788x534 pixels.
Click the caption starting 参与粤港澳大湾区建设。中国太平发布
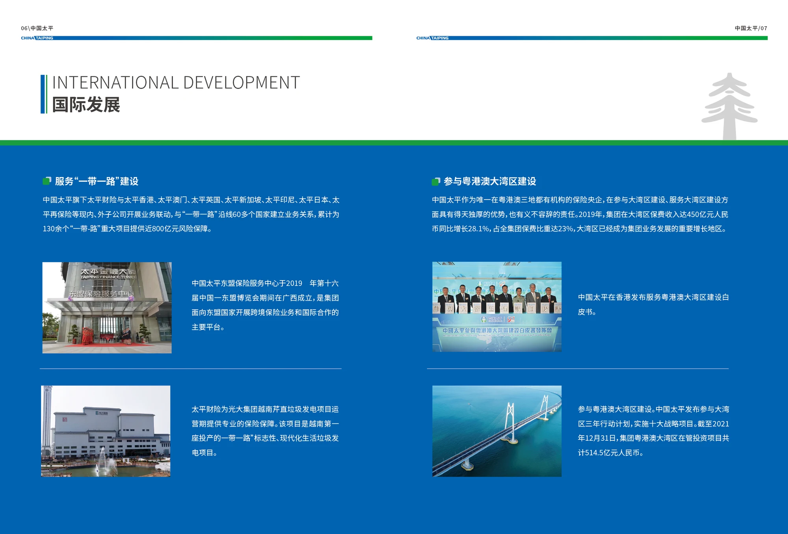653,431
